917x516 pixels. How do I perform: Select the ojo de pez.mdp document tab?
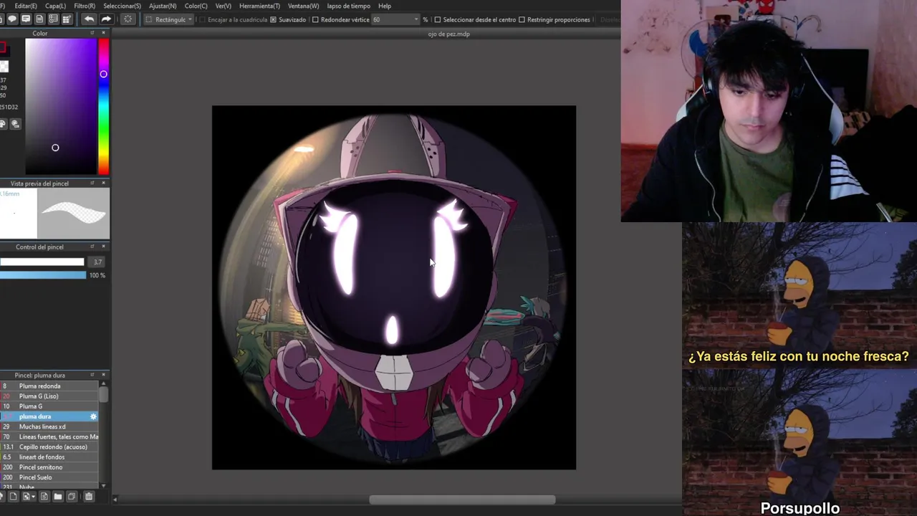coord(448,34)
